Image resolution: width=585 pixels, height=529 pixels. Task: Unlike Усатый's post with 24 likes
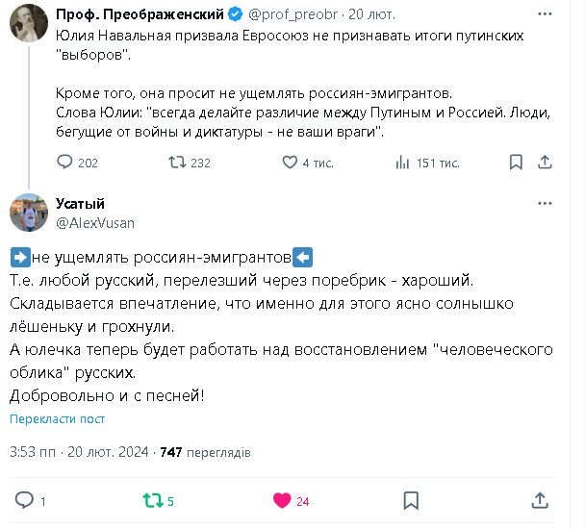pos(282,500)
